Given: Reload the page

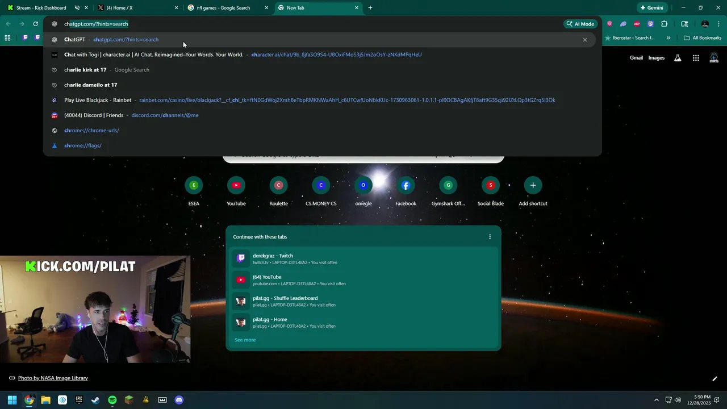Looking at the screenshot, I should pyautogui.click(x=35, y=24).
